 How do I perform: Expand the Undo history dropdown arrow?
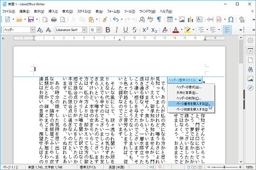122,19
